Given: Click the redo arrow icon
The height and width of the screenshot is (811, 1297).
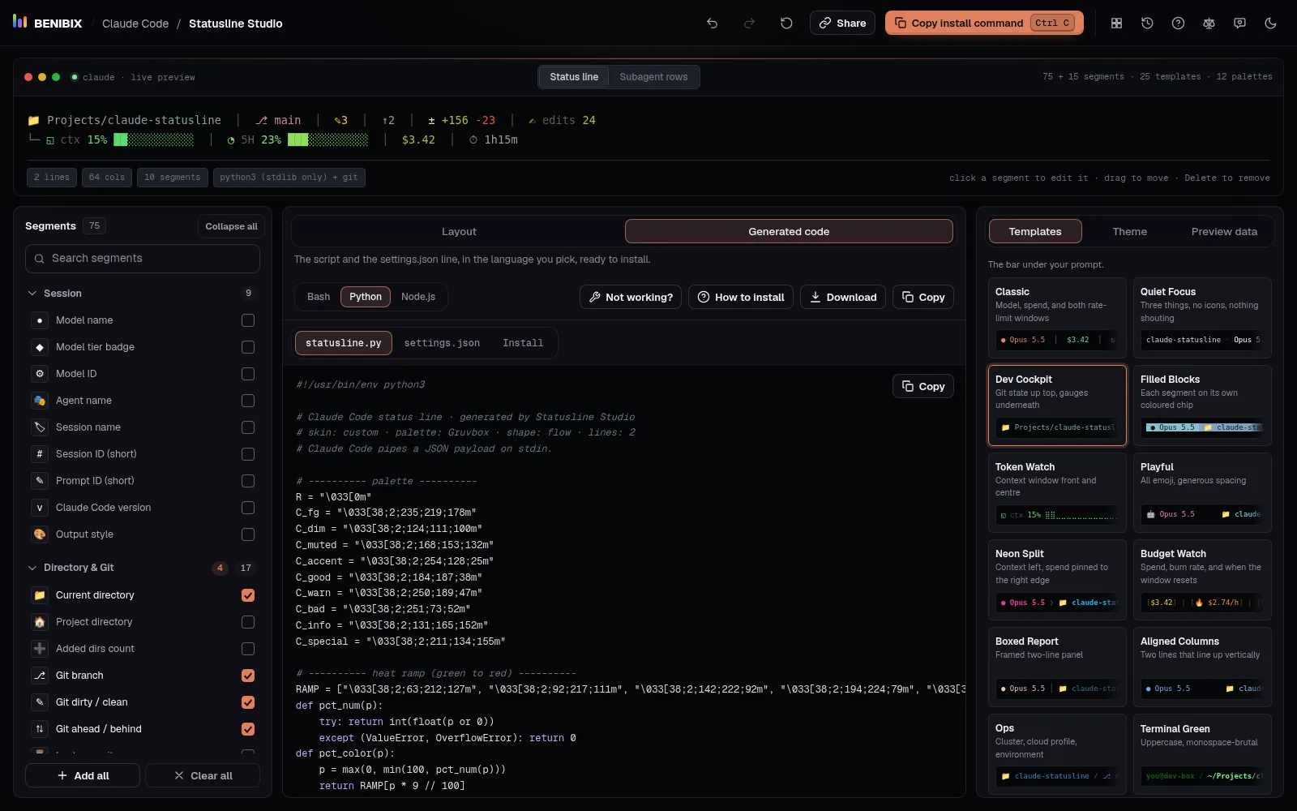Looking at the screenshot, I should click(749, 24).
